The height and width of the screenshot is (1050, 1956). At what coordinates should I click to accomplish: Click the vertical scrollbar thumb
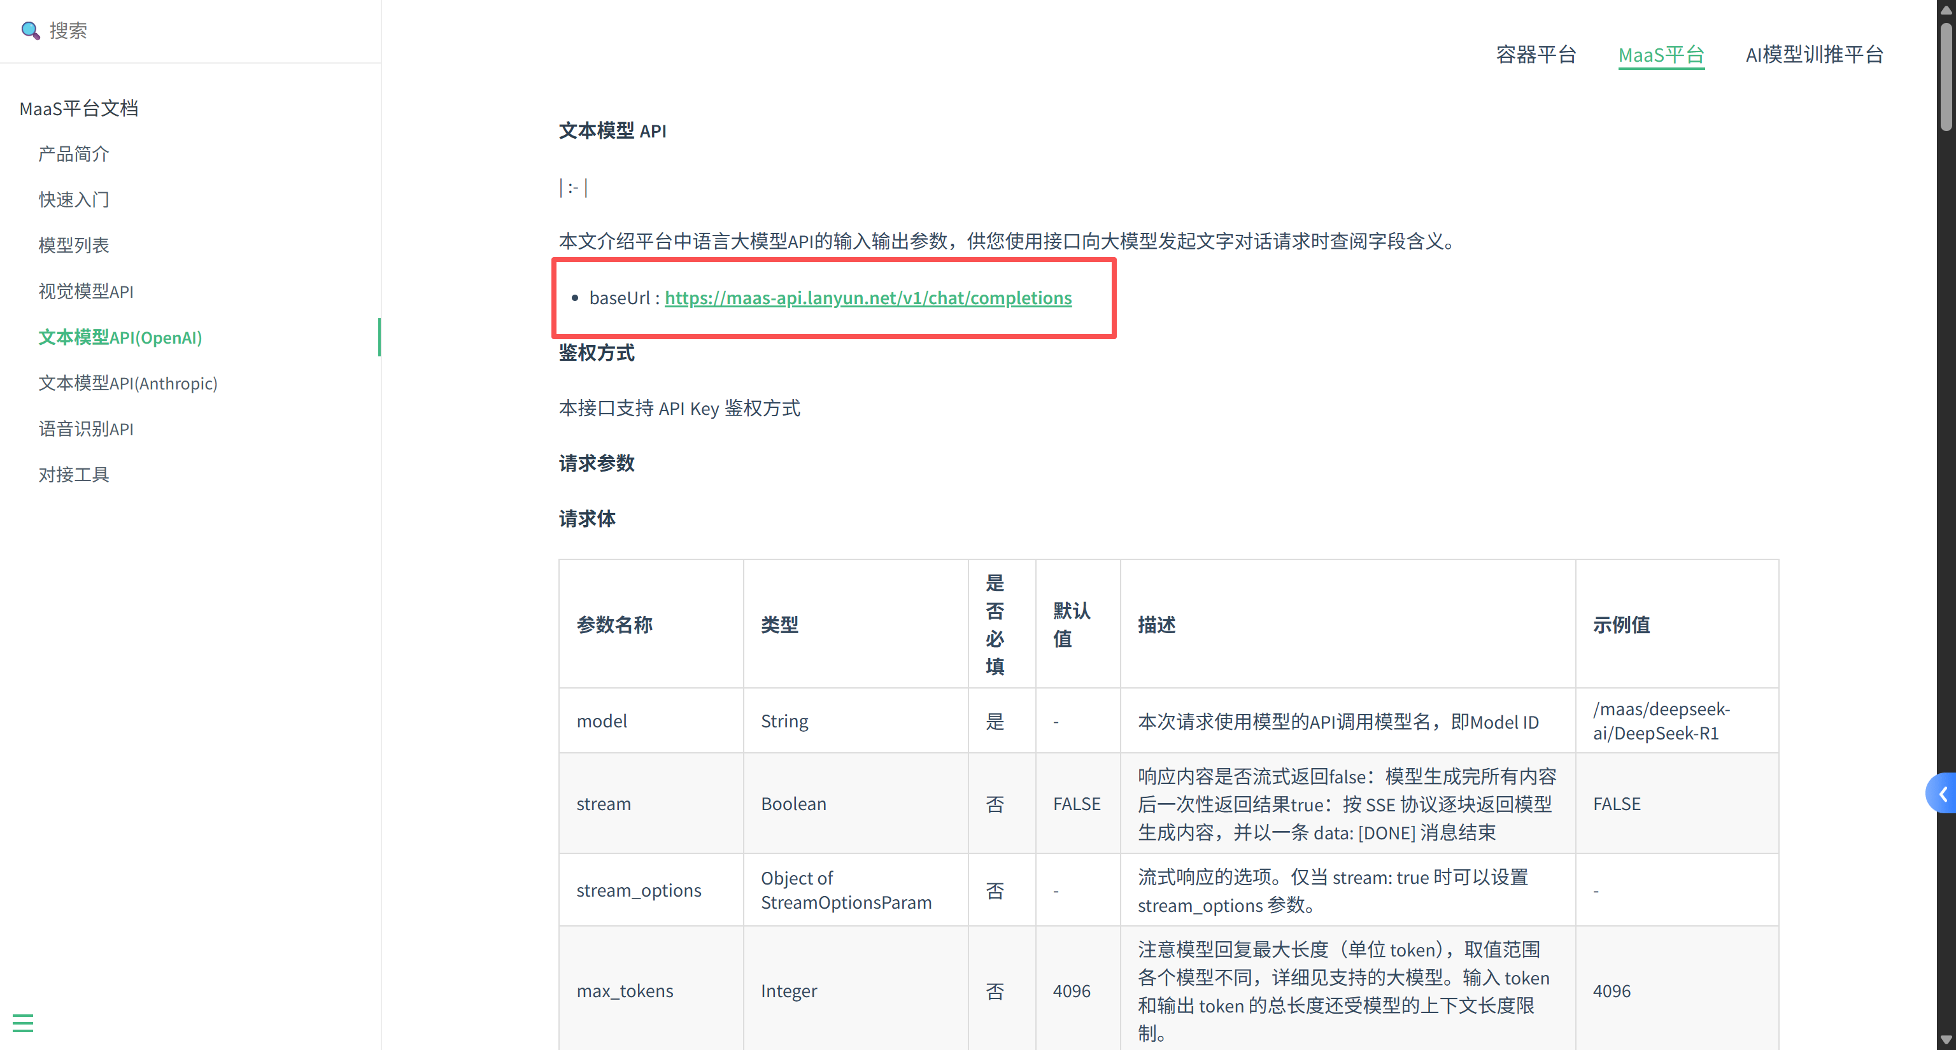tap(1945, 76)
